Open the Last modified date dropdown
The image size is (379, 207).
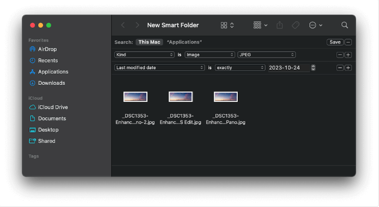(x=160, y=68)
